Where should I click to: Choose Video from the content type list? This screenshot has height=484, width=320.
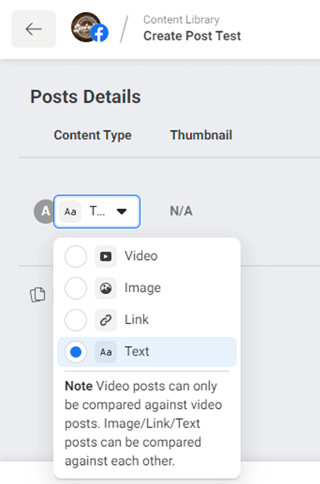pyautogui.click(x=147, y=256)
